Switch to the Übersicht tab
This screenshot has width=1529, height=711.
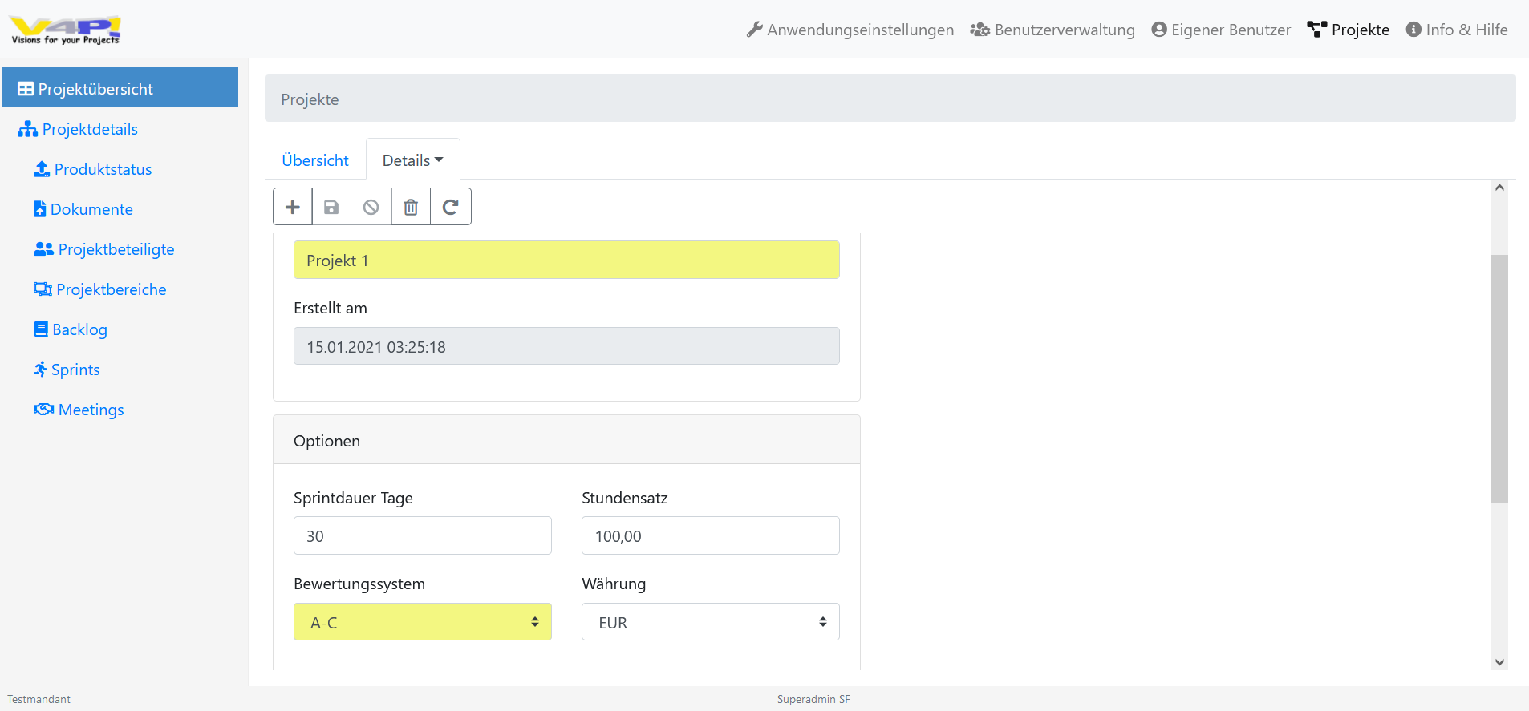[x=315, y=160]
